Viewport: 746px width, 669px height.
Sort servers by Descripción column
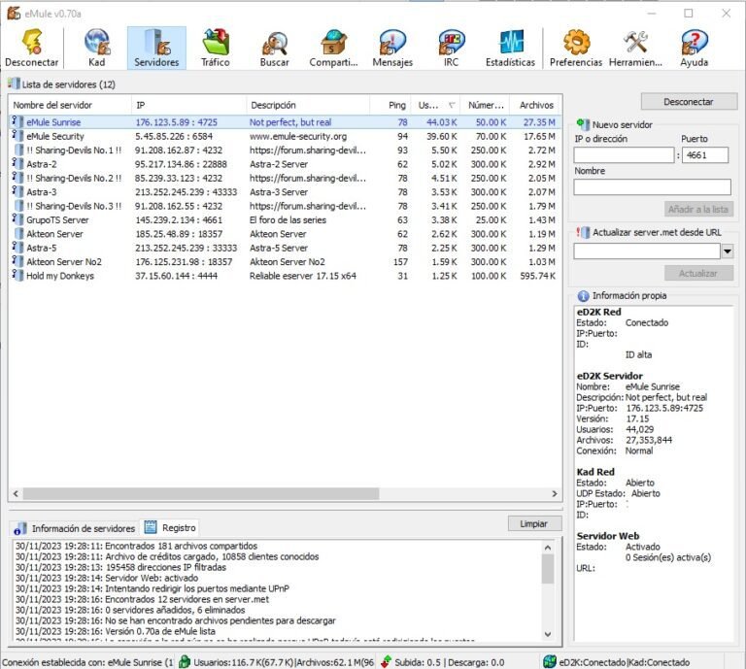click(x=307, y=105)
